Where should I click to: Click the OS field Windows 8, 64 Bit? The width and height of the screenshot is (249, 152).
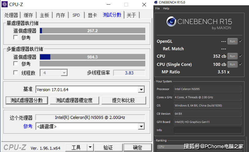pos(207,105)
